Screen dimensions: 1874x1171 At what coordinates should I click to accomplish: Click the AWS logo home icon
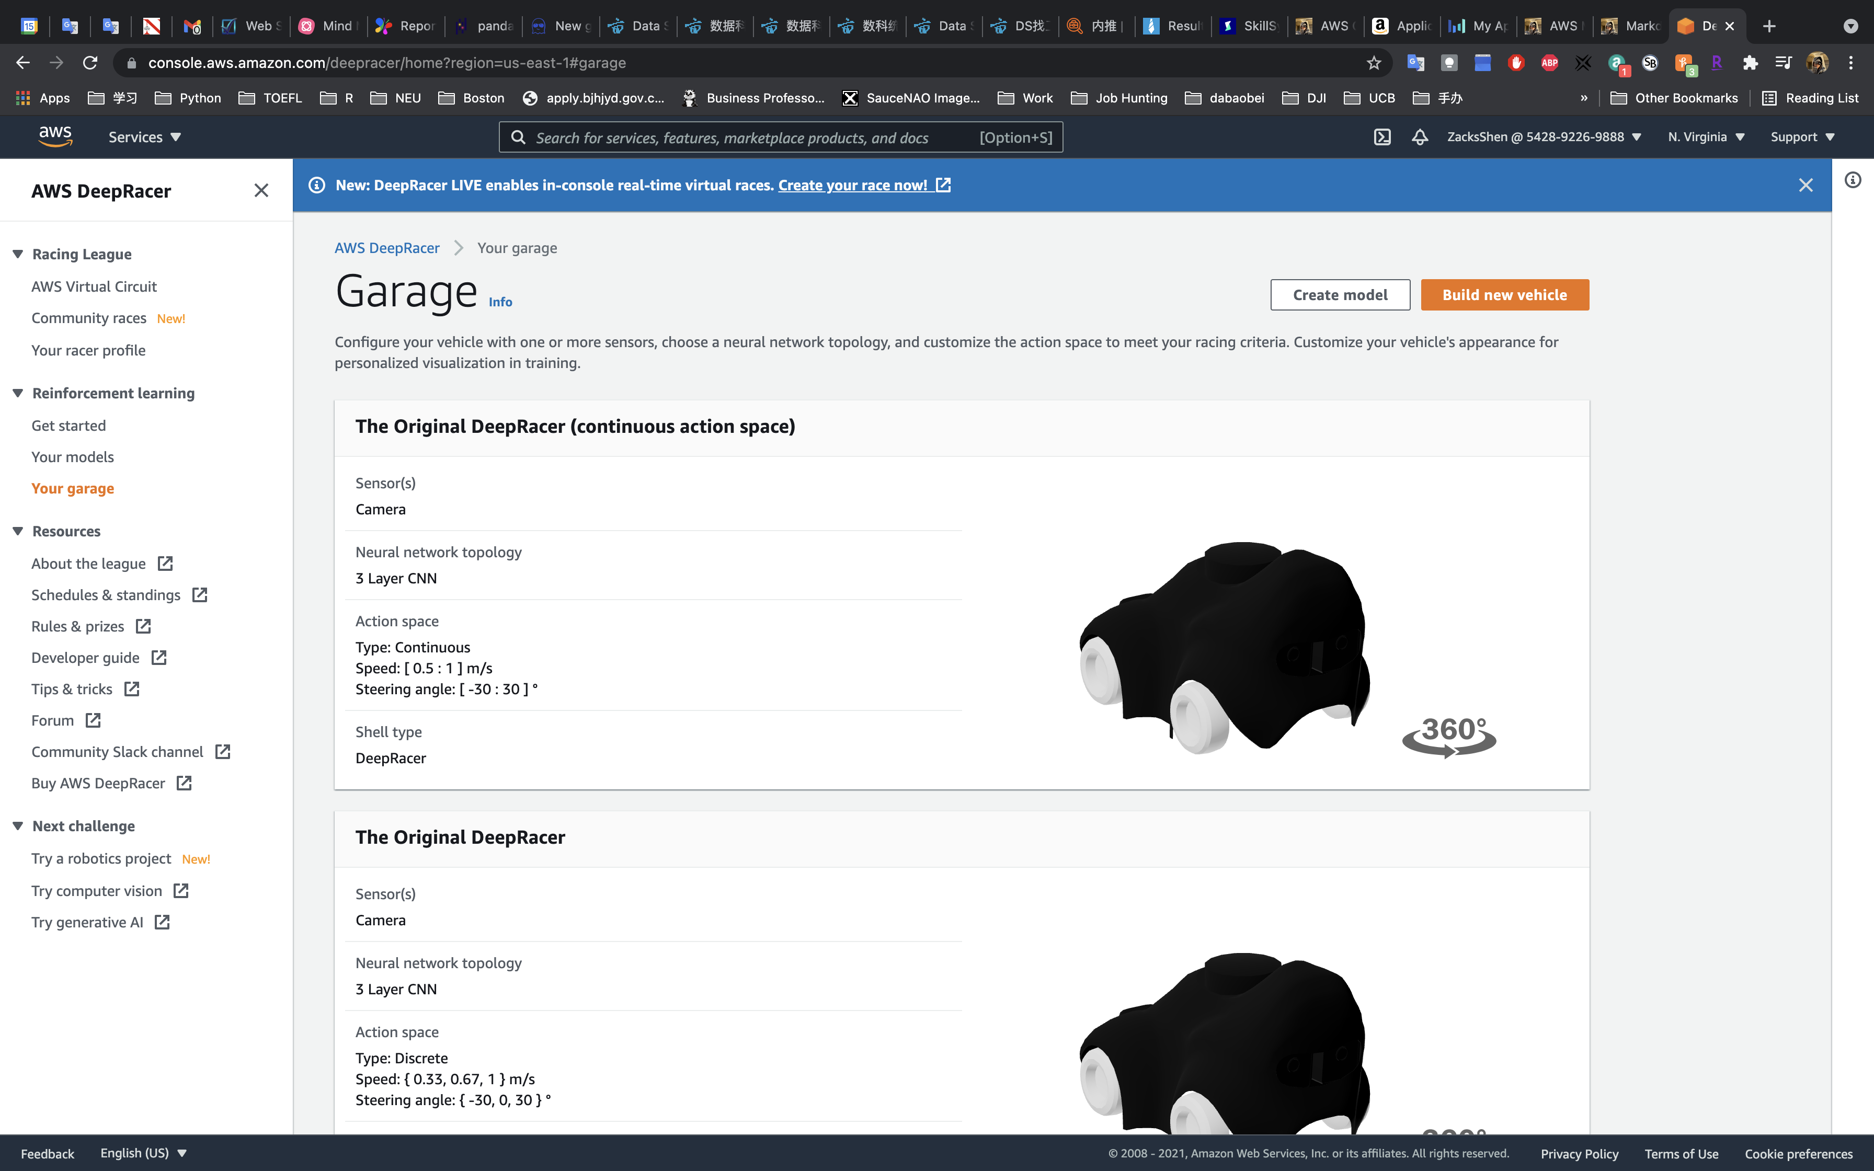pos(55,137)
